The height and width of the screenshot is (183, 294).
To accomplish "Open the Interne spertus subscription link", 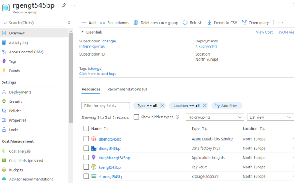I will click(92, 47).
